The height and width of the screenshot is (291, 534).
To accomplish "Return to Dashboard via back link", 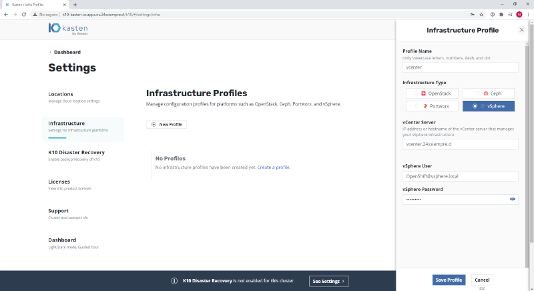I will pyautogui.click(x=65, y=52).
